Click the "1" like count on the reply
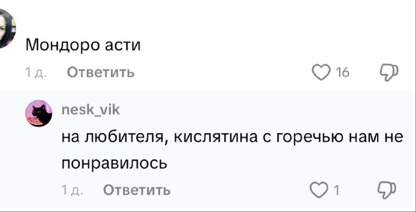 click(336, 191)
